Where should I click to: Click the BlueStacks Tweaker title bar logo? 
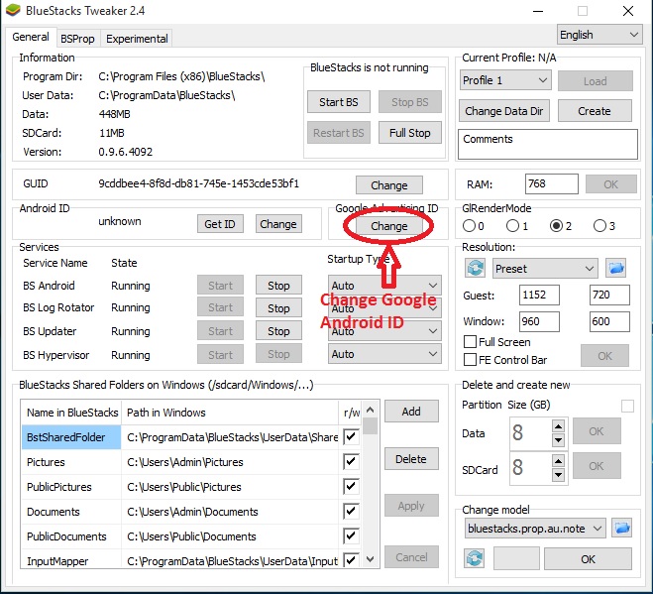coord(13,10)
